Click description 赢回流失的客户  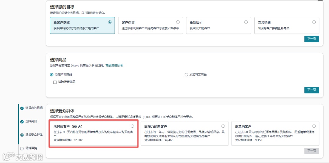point(200,28)
